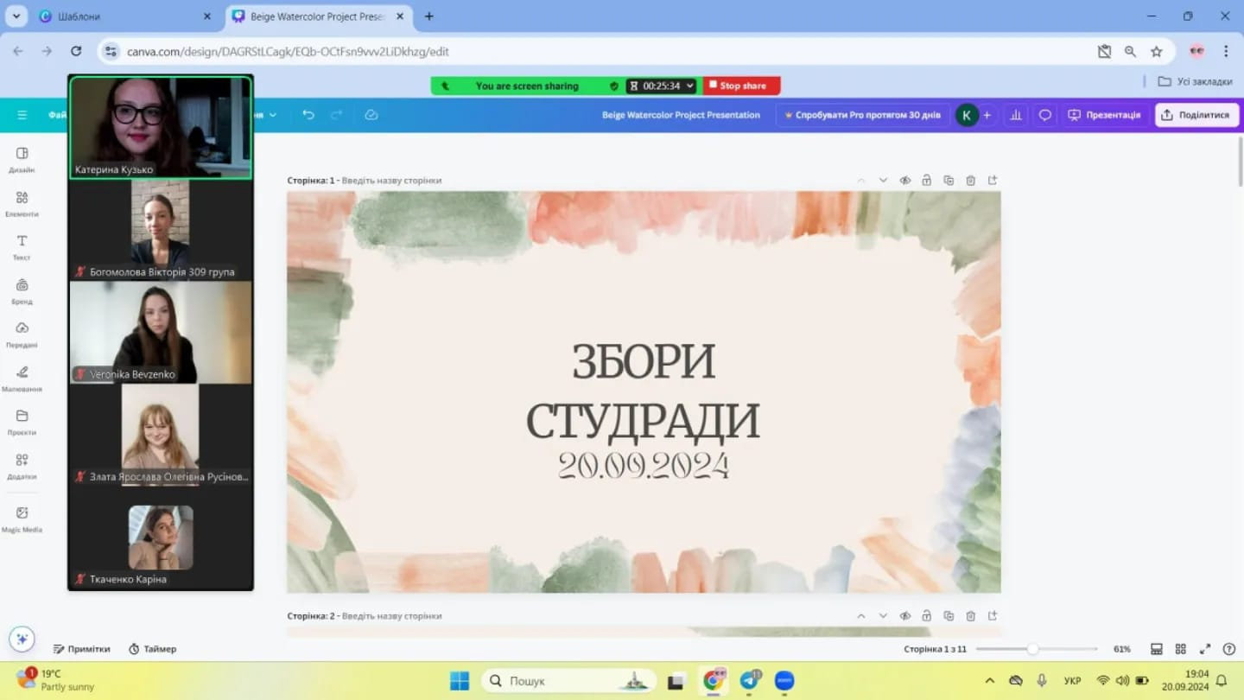This screenshot has height=700, width=1244.
Task: Open the Zoom app in the taskbar
Action: pyautogui.click(x=784, y=681)
